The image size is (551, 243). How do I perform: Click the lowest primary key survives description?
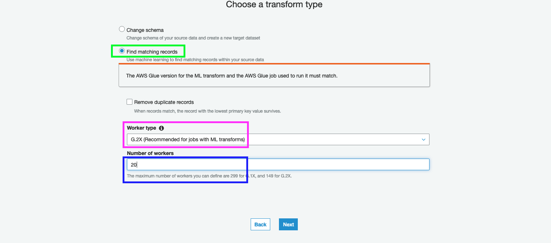point(207,111)
